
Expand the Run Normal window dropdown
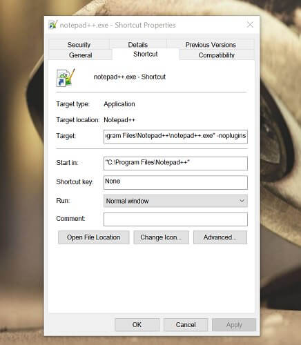(175, 201)
